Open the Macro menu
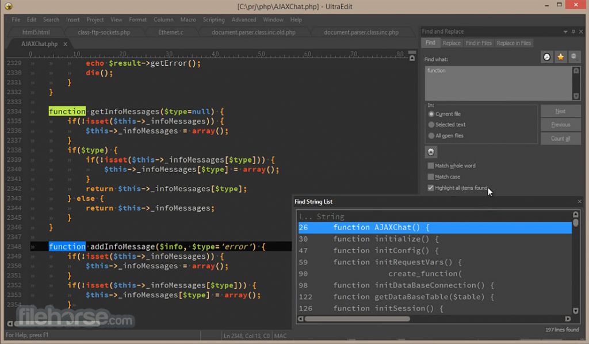 coord(188,20)
